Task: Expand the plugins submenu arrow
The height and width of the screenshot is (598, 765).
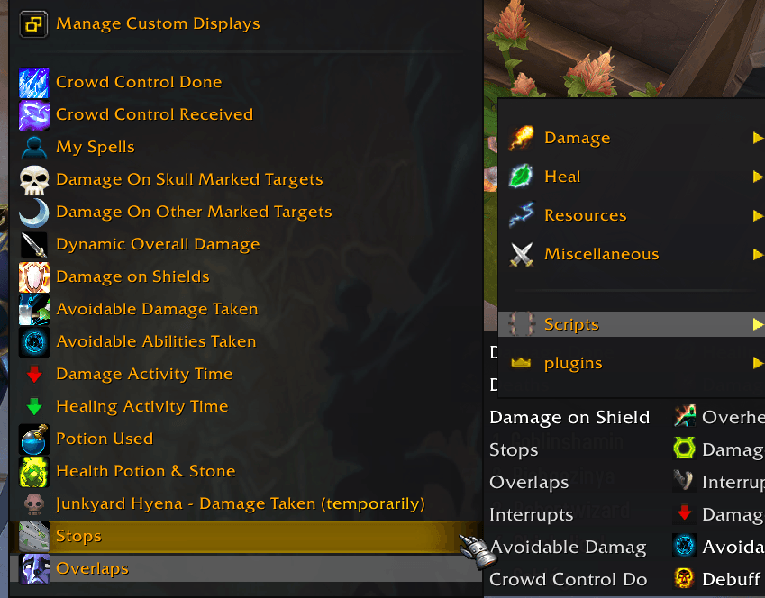Action: pos(758,363)
